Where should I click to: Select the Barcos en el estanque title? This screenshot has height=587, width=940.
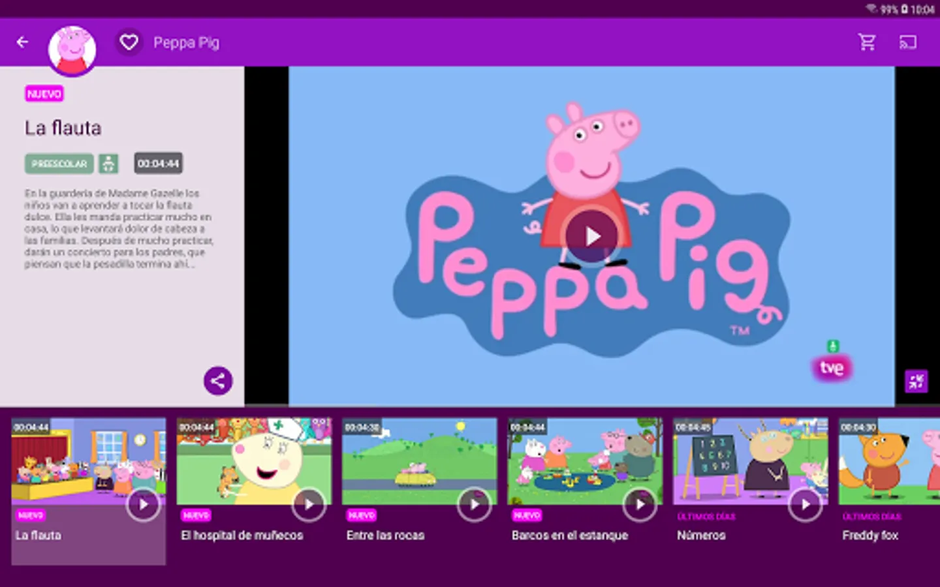(x=570, y=535)
